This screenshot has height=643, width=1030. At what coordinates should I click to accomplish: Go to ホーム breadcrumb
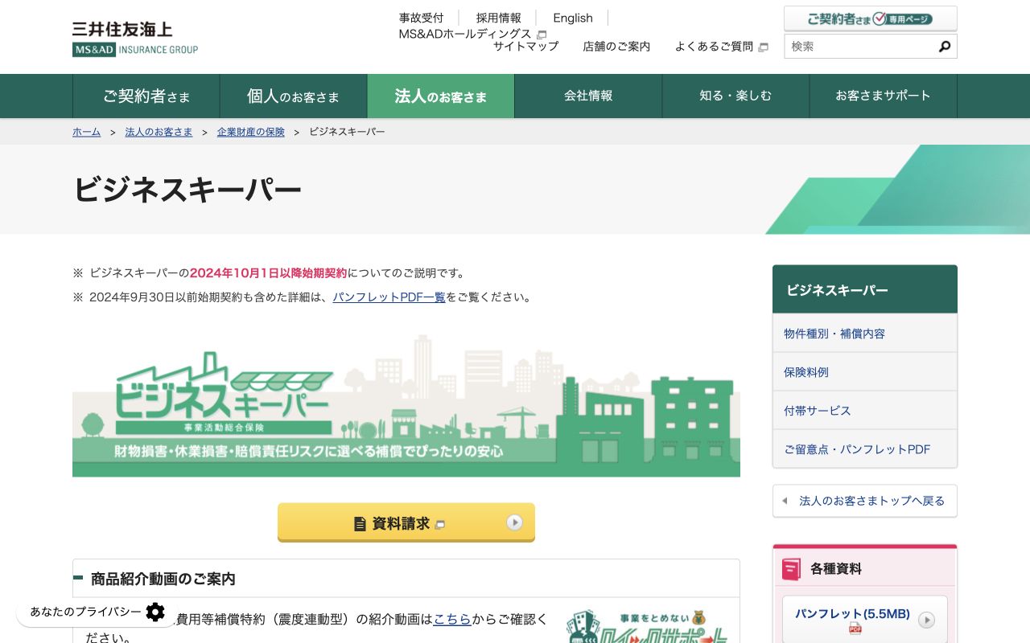pyautogui.click(x=86, y=132)
